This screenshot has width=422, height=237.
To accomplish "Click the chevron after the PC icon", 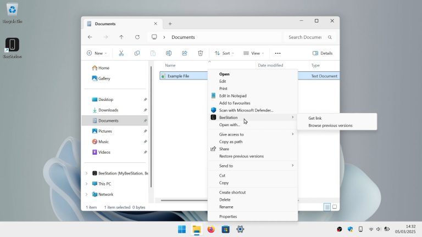I will pos(164,37).
